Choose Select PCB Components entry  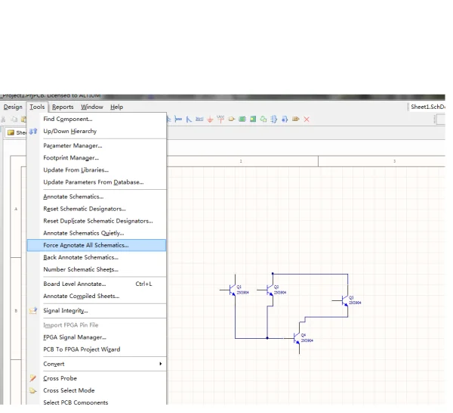point(97,402)
